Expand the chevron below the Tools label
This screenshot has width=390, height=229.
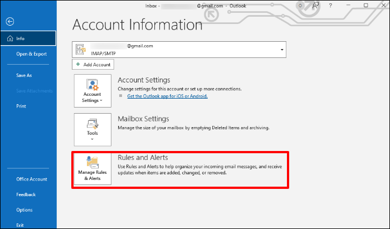tap(92, 140)
